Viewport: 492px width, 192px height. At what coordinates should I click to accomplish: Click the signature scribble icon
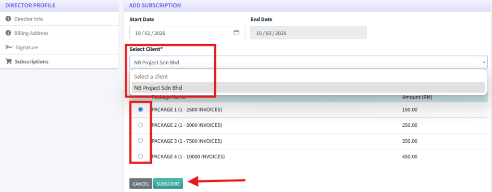[x=8, y=47]
